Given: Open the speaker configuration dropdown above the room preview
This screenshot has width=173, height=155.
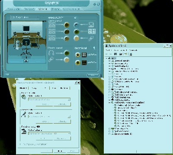Looking at the screenshot, I should click(x=25, y=17).
